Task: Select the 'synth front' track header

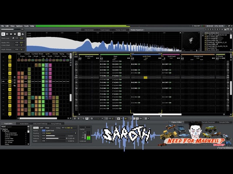Action: [x=146, y=56]
